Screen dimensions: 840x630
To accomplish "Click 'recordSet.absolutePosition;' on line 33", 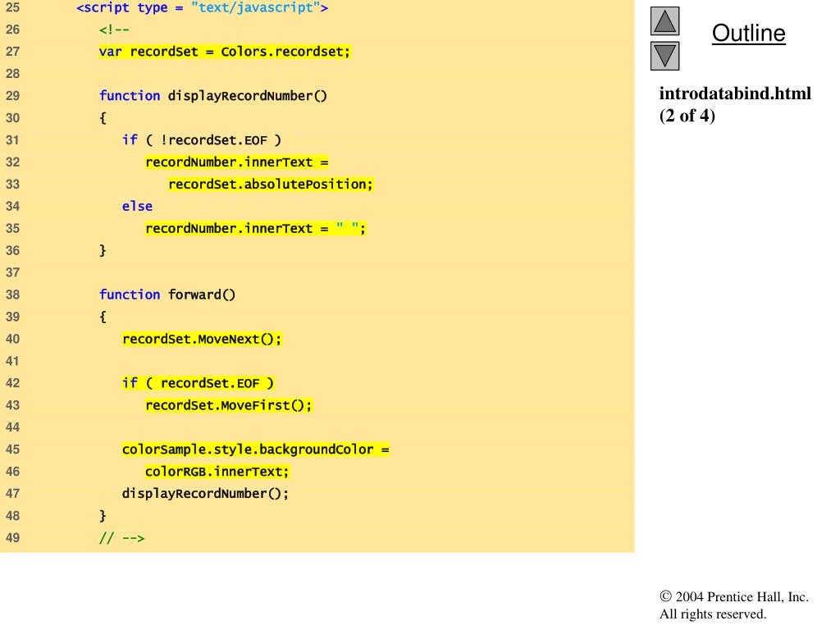I will click(271, 185).
